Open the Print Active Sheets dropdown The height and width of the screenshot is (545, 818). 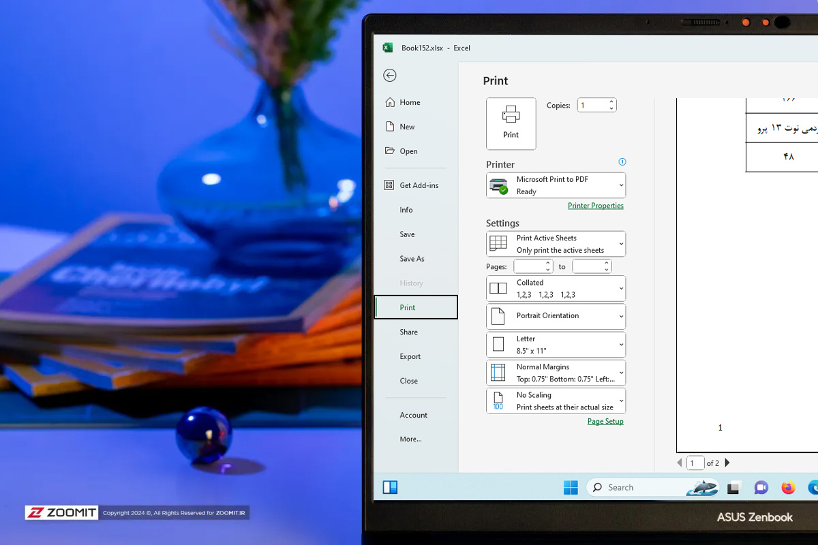pos(556,244)
